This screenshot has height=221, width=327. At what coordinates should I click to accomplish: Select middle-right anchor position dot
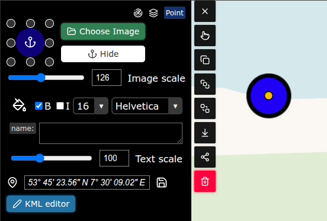[49, 43]
